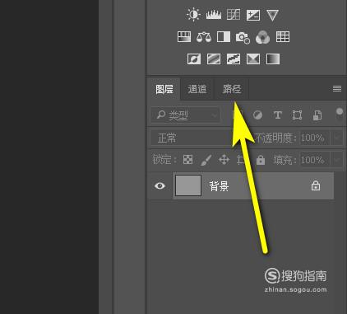The width and height of the screenshot is (347, 314).
Task: Add a Color Balance adjustment
Action: [x=204, y=37]
